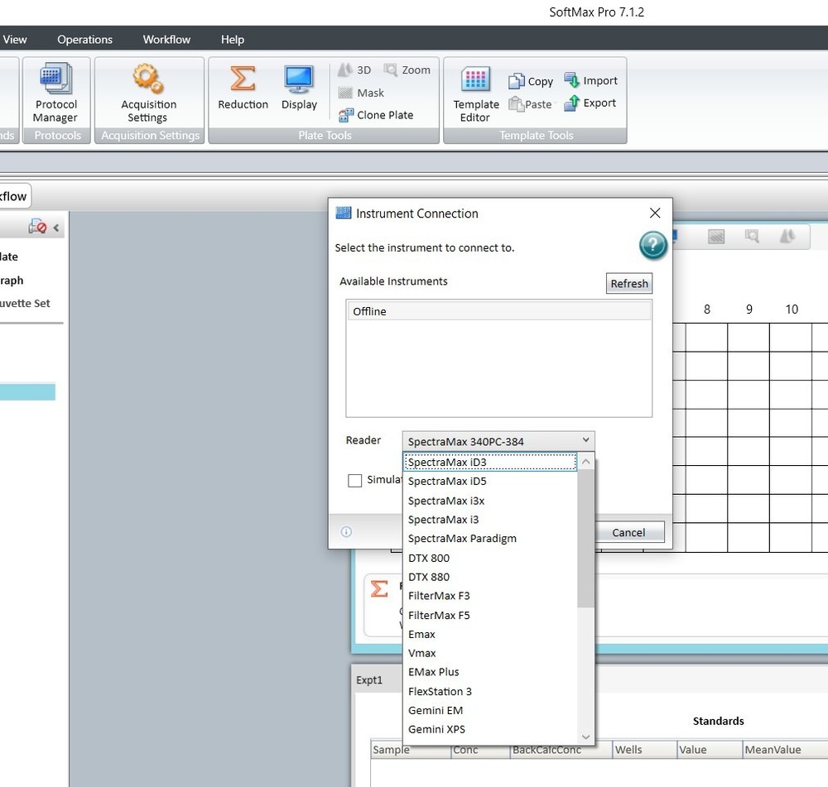Pick FilterMax F3 reader
This screenshot has width=828, height=787.
pyautogui.click(x=490, y=595)
